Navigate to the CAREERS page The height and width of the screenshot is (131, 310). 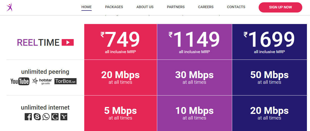pos(206,7)
